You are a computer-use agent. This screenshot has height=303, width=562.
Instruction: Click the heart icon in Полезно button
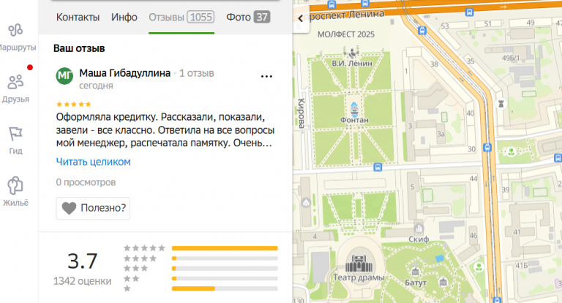(69, 208)
